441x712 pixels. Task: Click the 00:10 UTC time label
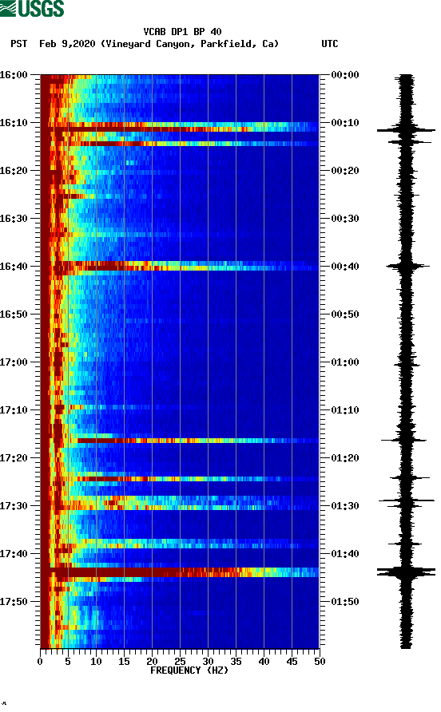[x=345, y=123]
